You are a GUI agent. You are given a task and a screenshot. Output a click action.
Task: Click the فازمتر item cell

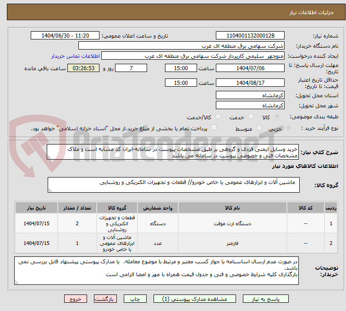coord(232,243)
